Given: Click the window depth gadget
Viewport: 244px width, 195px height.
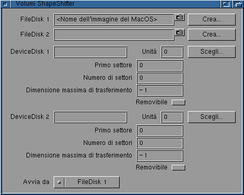Looking at the screenshot, I should (238, 4).
